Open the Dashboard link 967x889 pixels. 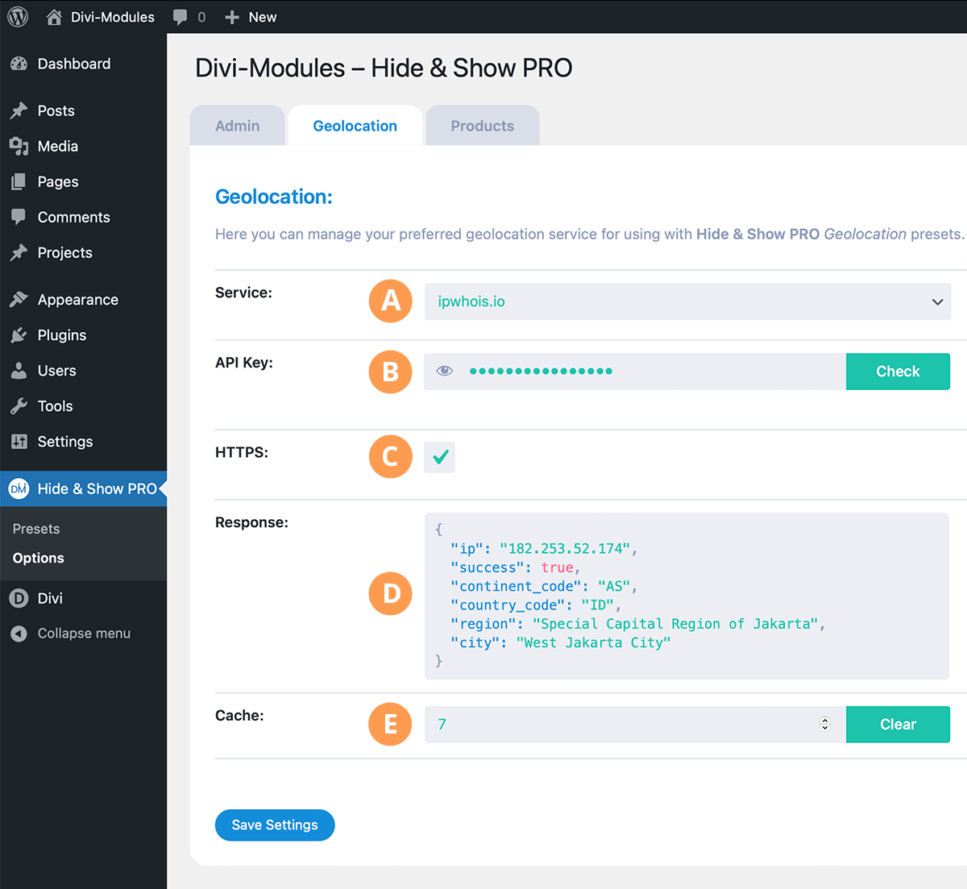pos(74,64)
